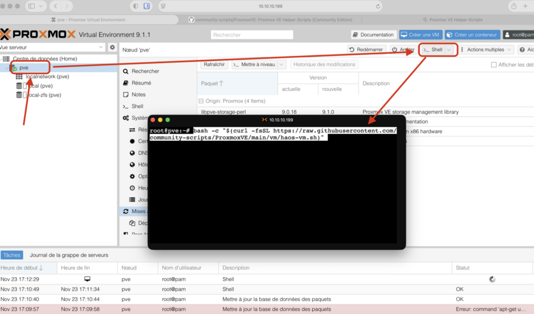Click the Documentation button

click(x=374, y=35)
